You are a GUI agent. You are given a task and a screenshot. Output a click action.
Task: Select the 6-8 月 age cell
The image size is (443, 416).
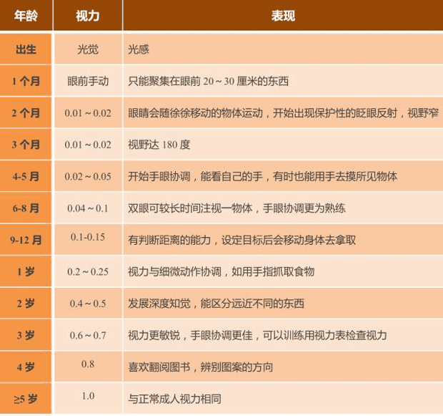[x=26, y=208]
